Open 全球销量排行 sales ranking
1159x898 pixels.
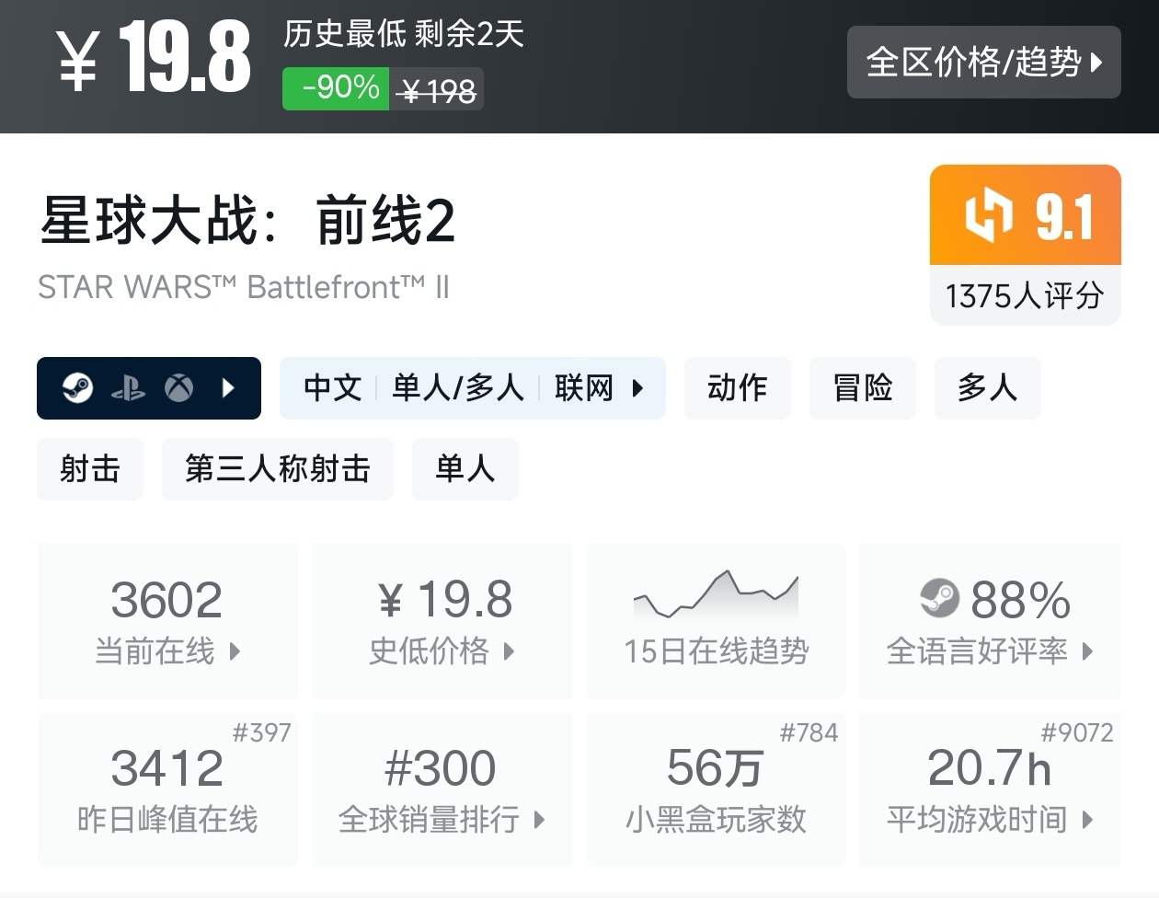click(x=442, y=789)
